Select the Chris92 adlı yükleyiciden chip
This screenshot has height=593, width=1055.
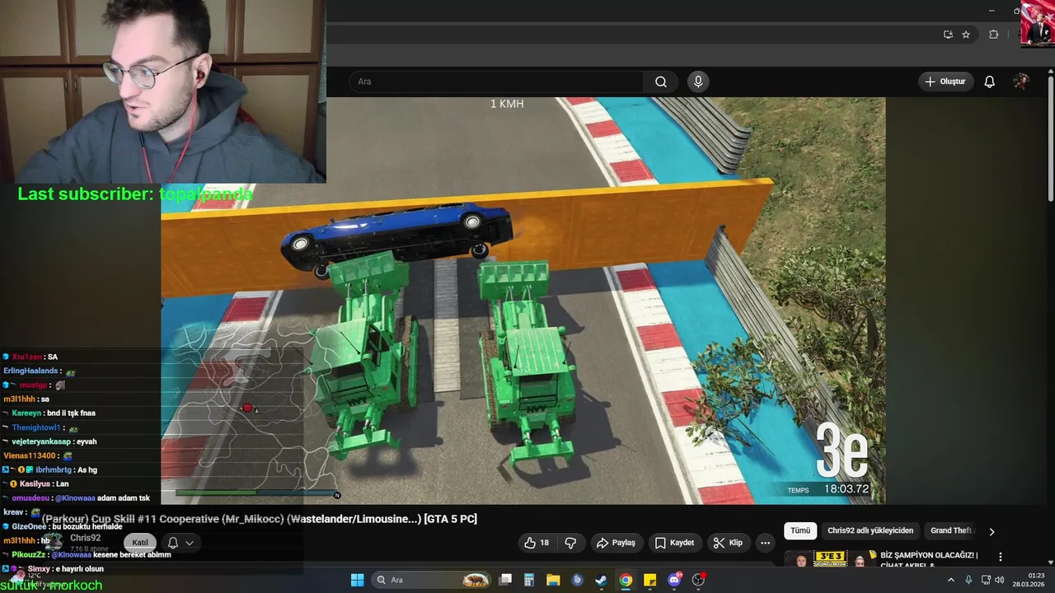click(x=870, y=530)
